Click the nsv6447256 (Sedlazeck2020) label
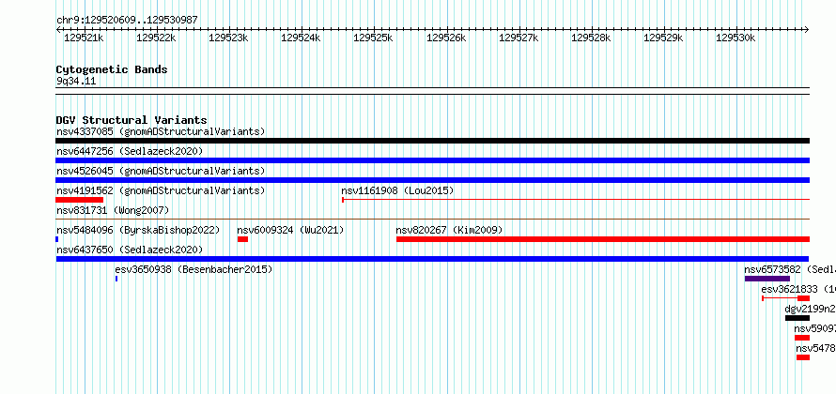This screenshot has width=836, height=394. click(130, 151)
